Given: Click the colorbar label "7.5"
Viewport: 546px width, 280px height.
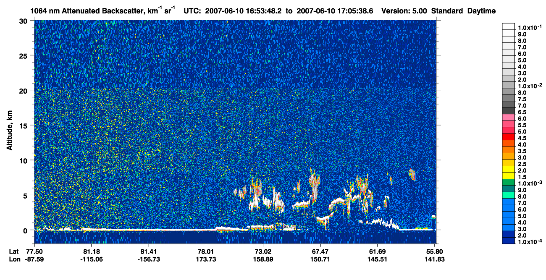Looking at the screenshot, I should (522, 99).
